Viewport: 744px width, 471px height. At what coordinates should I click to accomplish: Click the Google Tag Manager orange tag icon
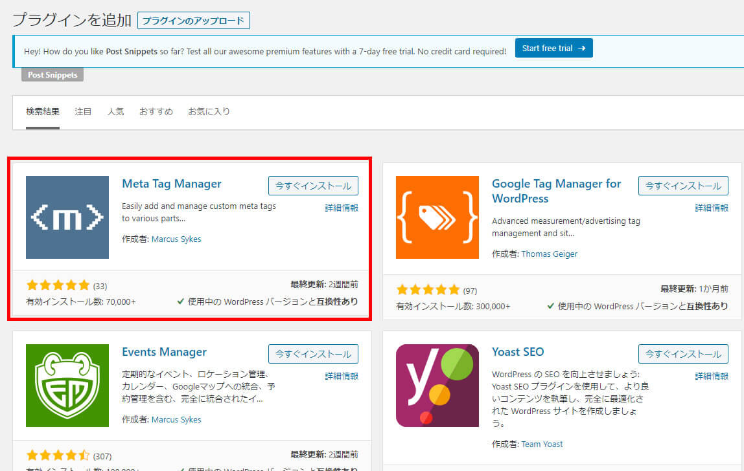click(437, 217)
